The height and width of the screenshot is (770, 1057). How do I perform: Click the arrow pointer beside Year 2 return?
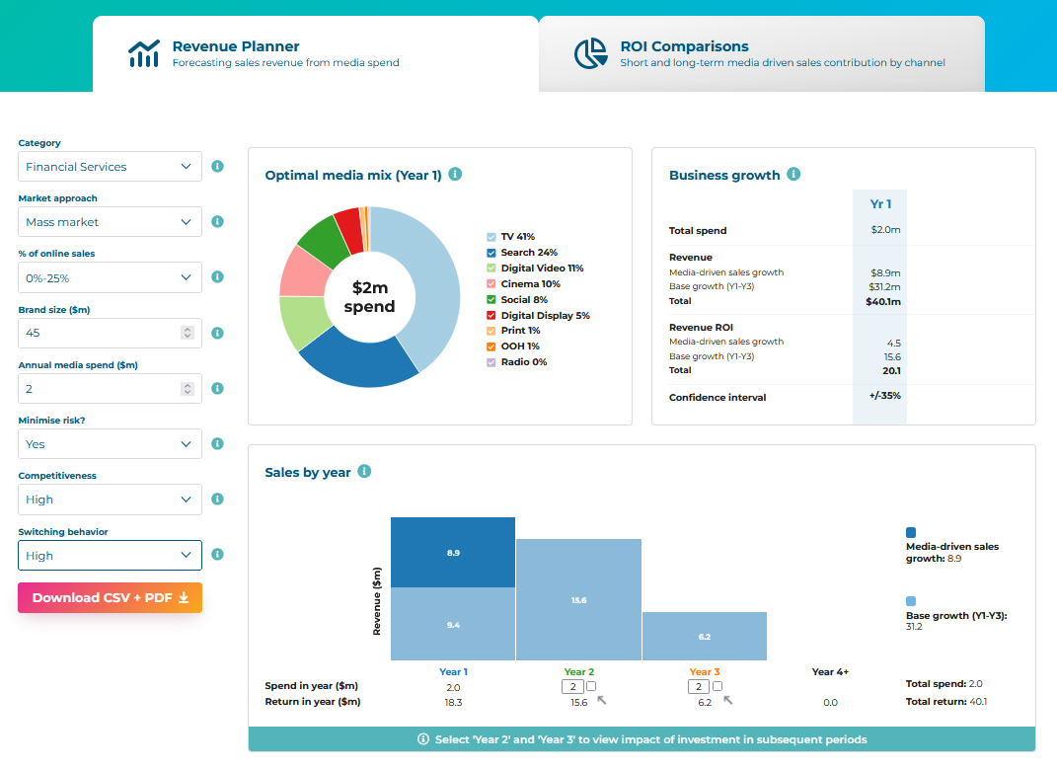[x=602, y=701]
